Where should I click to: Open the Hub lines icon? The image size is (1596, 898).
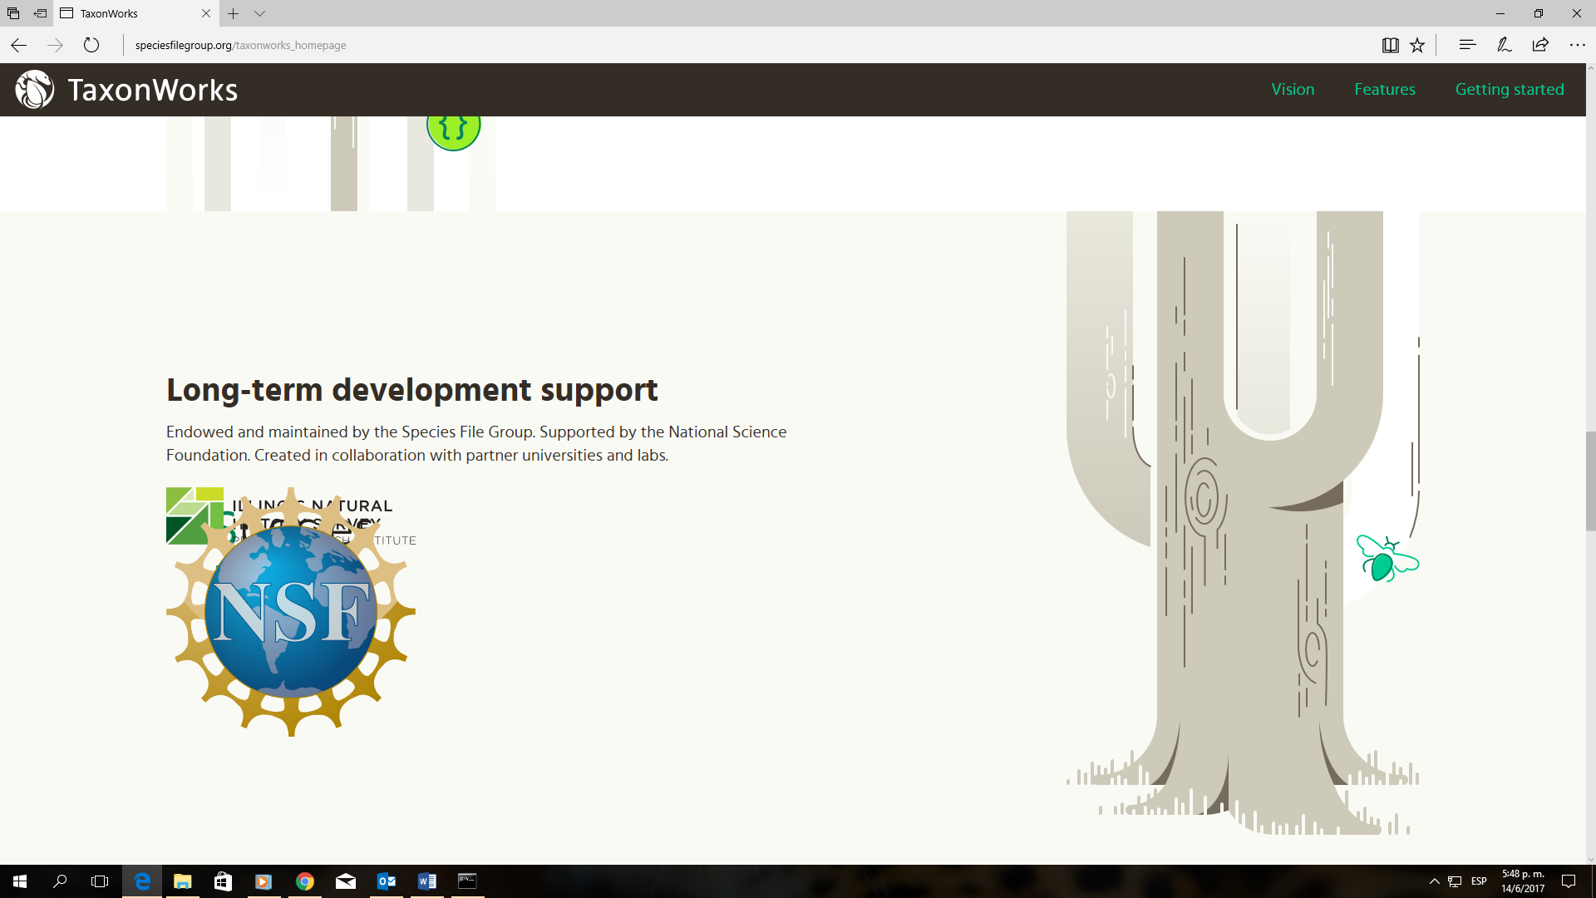(x=1467, y=45)
